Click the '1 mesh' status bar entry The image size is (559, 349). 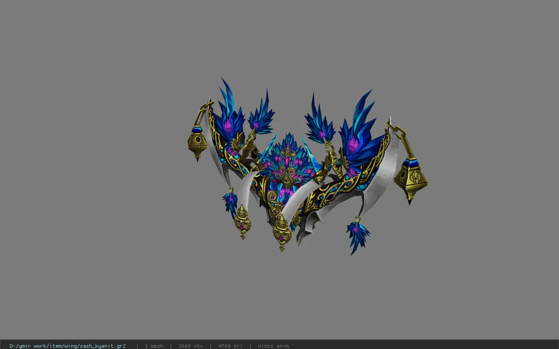[x=154, y=346]
